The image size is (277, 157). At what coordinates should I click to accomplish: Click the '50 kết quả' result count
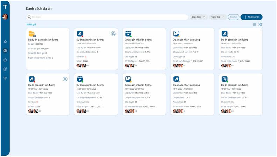pyautogui.click(x=31, y=24)
